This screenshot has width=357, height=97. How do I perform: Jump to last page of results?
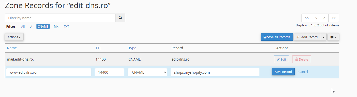334,18
